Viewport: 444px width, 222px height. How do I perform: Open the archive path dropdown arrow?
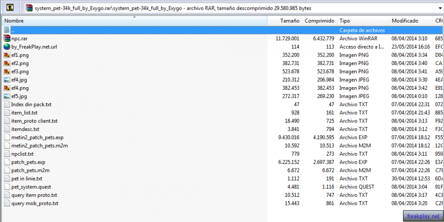point(440,8)
